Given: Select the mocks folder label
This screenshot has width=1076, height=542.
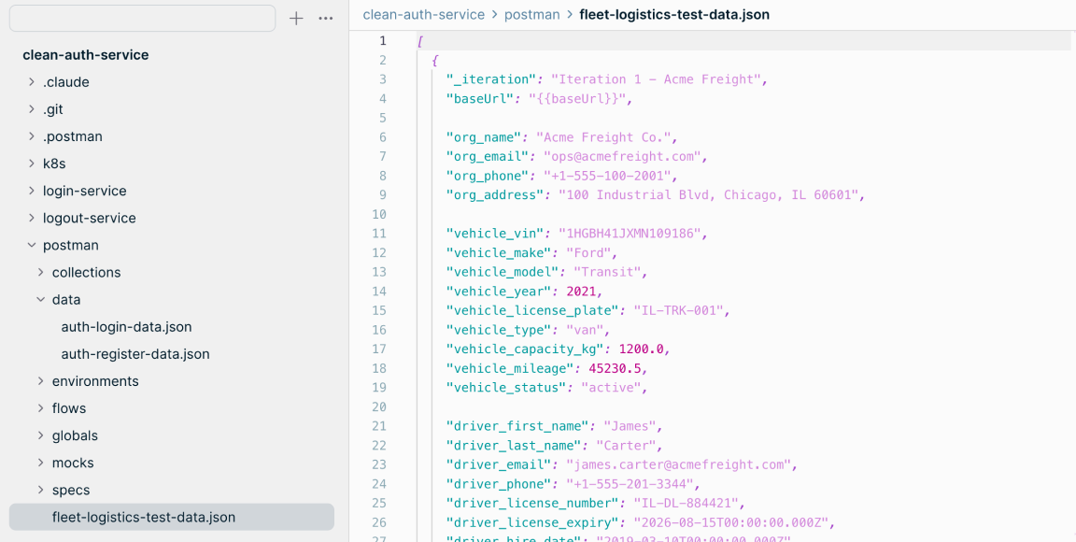Looking at the screenshot, I should [73, 463].
